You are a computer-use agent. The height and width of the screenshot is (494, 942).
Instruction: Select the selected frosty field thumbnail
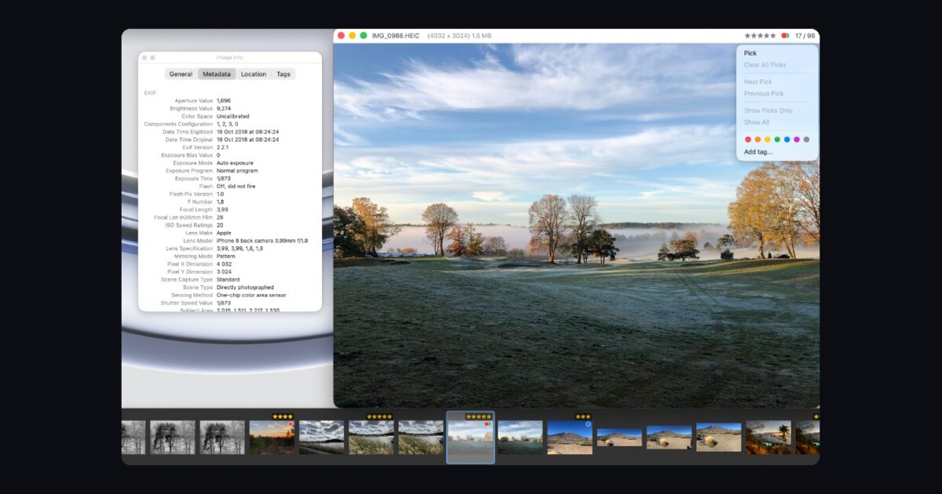click(x=470, y=437)
